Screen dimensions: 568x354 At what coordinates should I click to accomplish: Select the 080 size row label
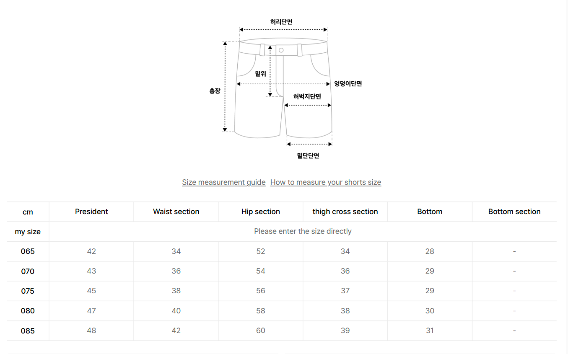point(28,311)
